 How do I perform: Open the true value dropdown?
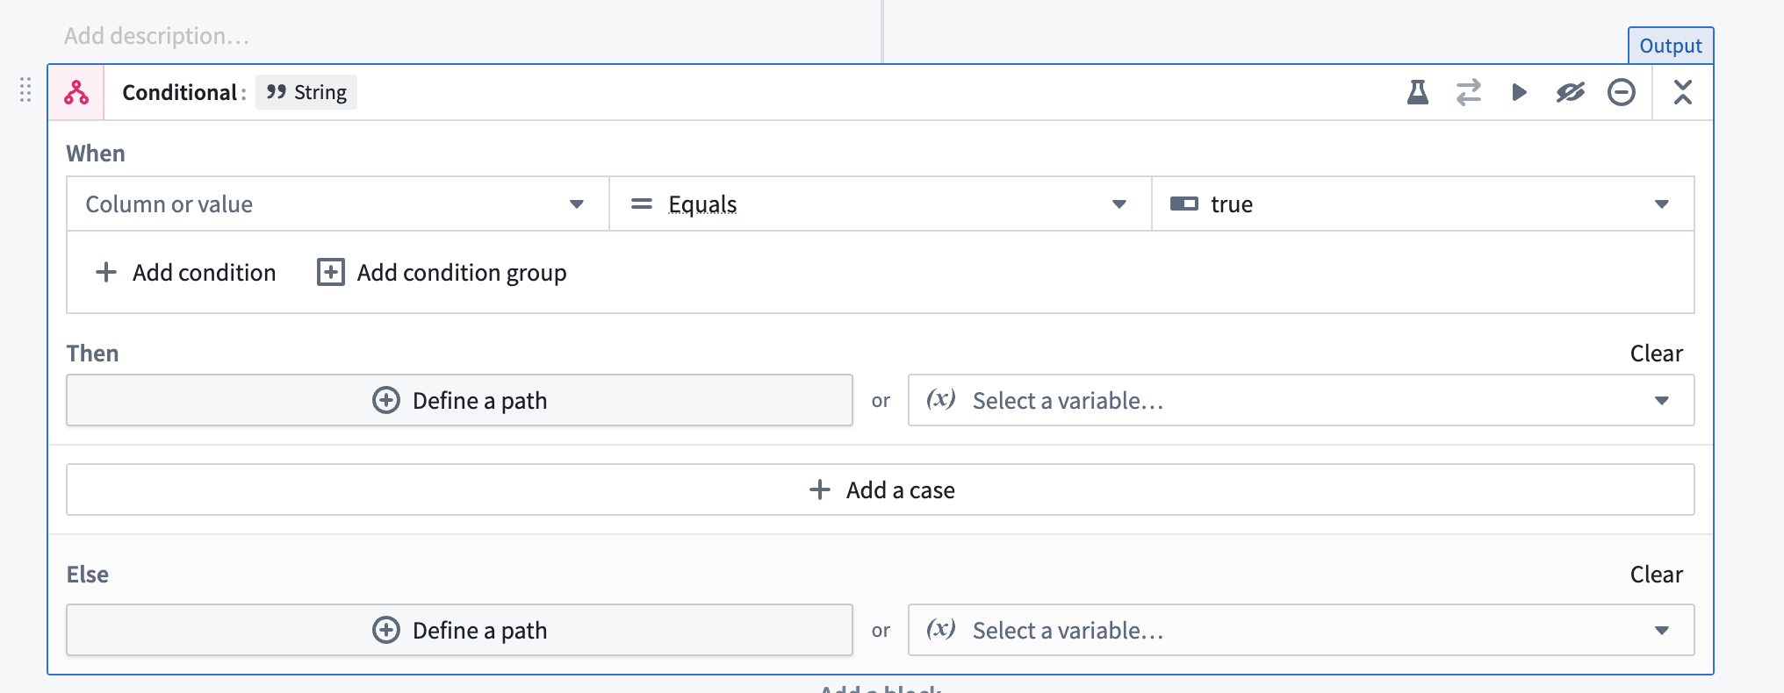point(1422,204)
